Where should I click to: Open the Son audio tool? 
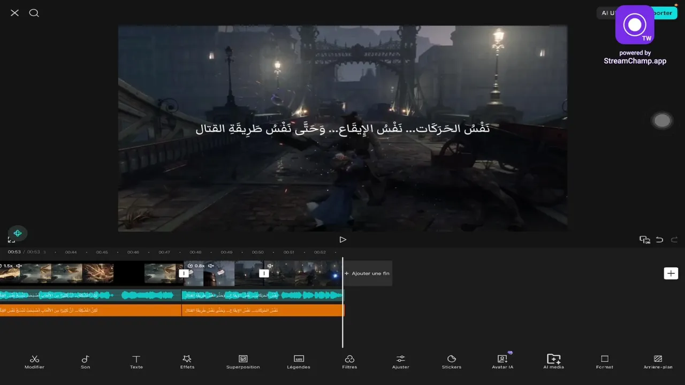[x=85, y=362]
